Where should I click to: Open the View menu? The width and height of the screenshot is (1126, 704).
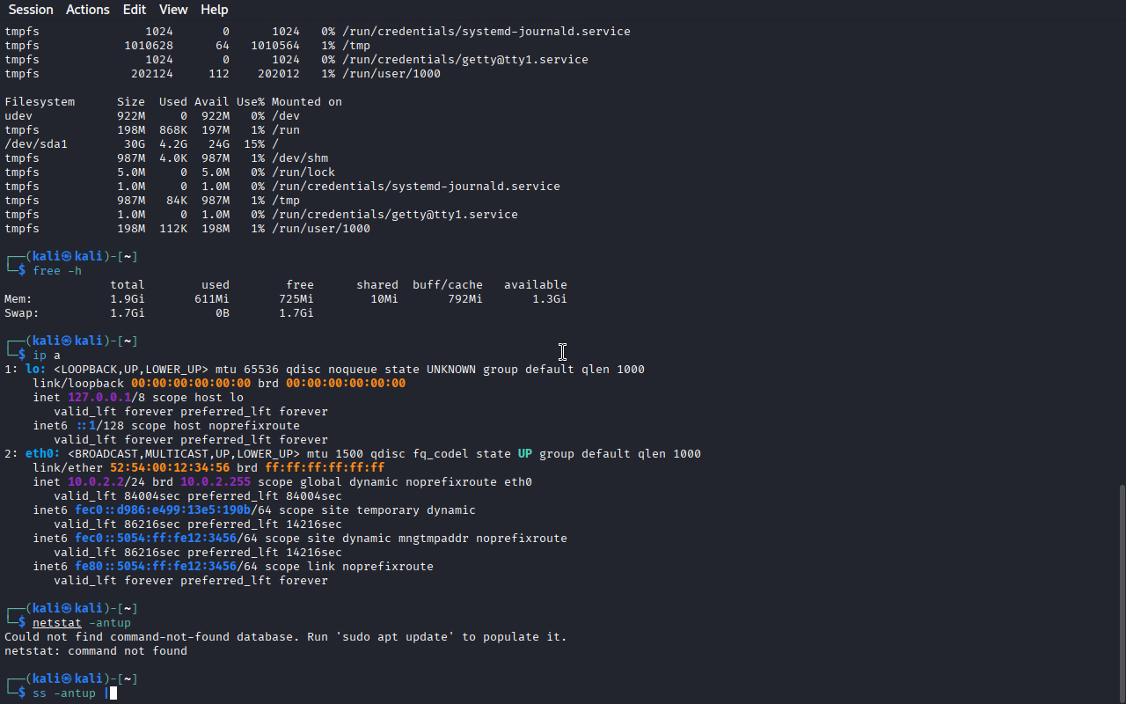173,10
